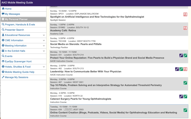Click 'Location: NORTH 22' text

tap(73, 96)
